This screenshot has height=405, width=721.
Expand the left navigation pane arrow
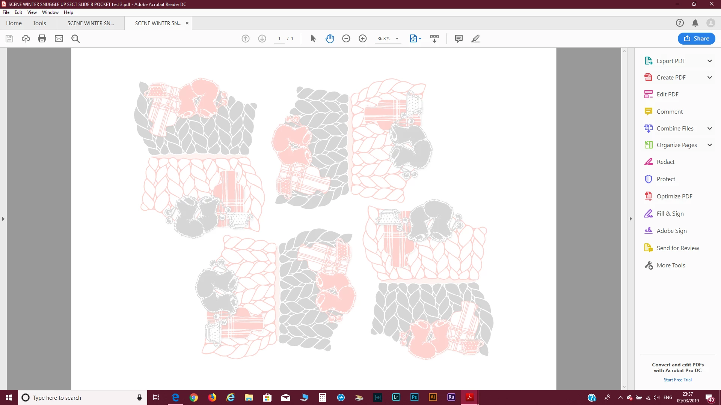click(x=3, y=219)
